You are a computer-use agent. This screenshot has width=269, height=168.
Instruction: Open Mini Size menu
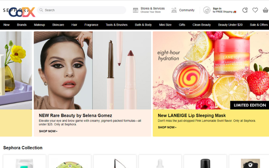165,25
